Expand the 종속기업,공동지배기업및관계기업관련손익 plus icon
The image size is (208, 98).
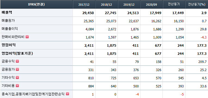click(x=68, y=94)
